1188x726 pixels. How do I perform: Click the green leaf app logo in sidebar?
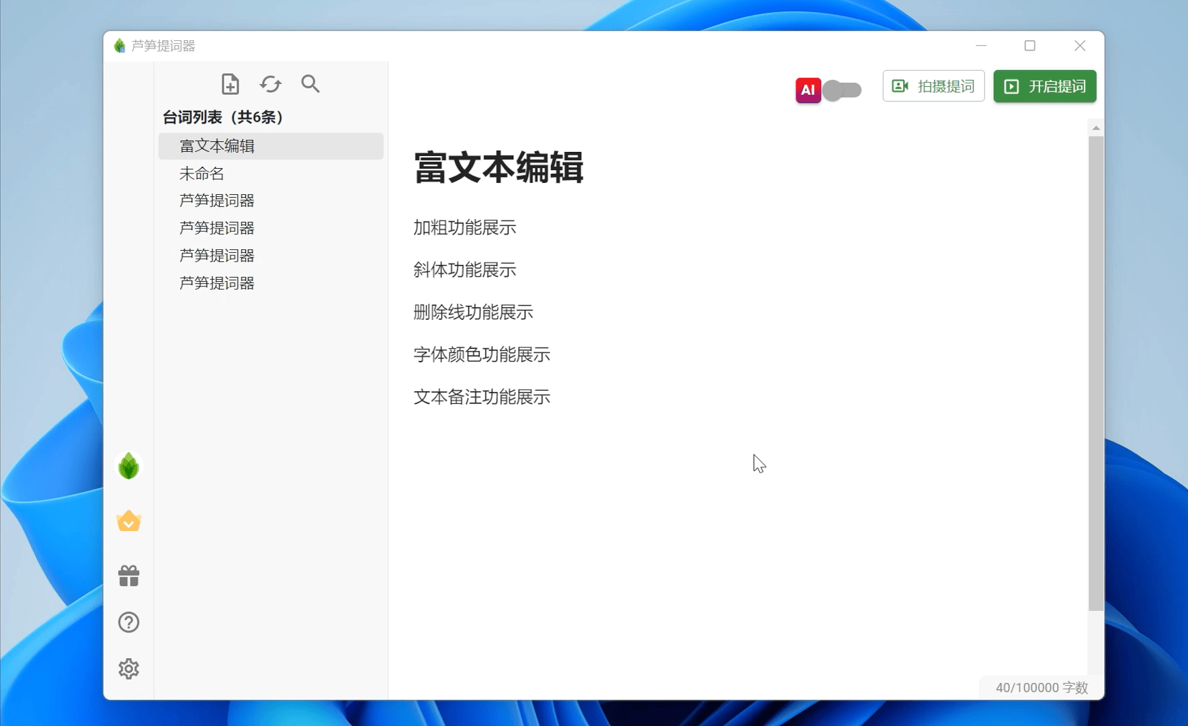(x=128, y=466)
